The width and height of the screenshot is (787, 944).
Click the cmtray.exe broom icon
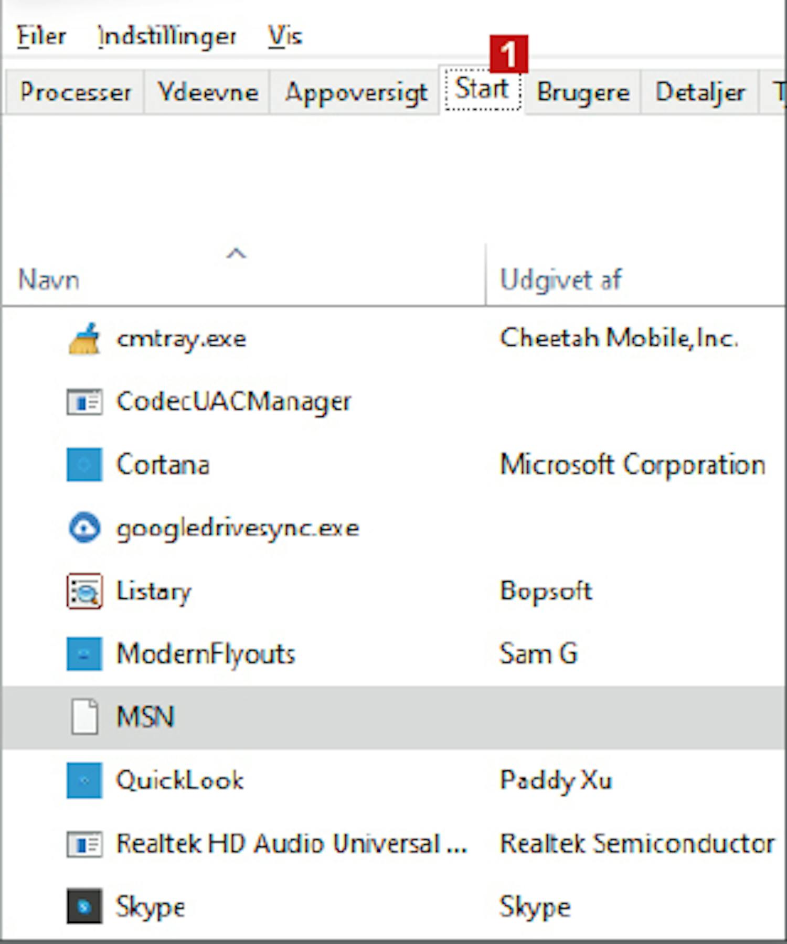pyautogui.click(x=84, y=339)
